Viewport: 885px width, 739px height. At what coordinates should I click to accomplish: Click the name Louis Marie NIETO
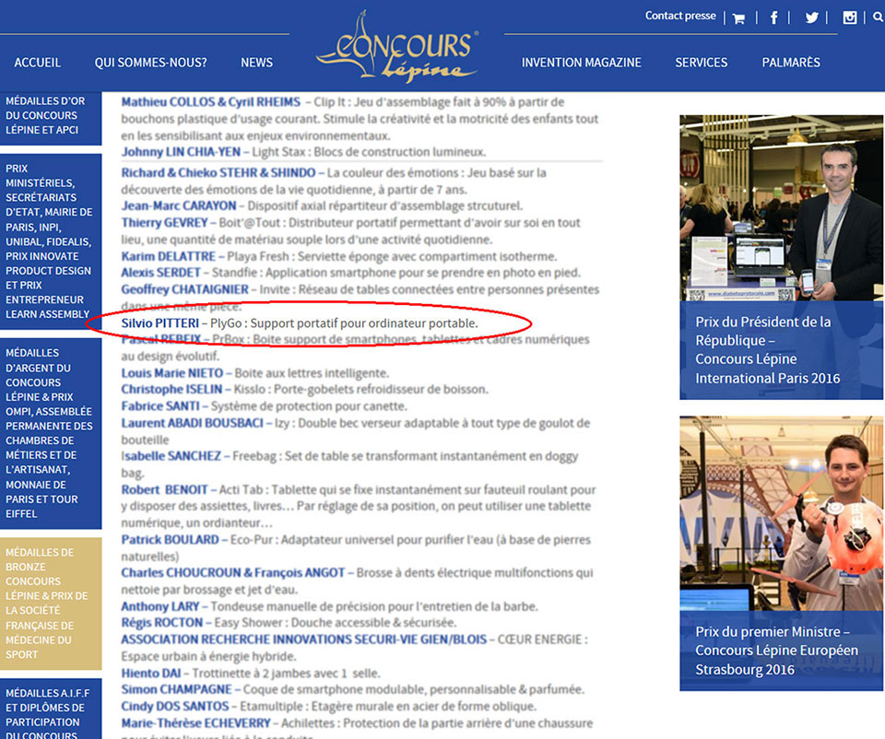pos(172,373)
